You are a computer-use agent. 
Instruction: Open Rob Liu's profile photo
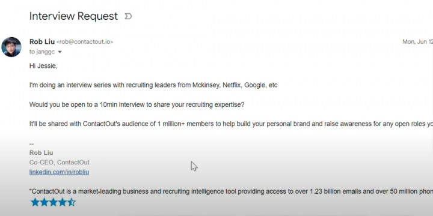11,47
